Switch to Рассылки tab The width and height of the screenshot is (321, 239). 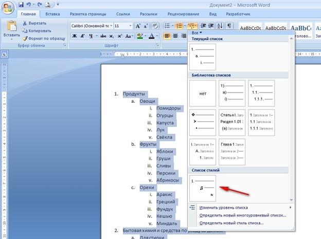(x=149, y=14)
